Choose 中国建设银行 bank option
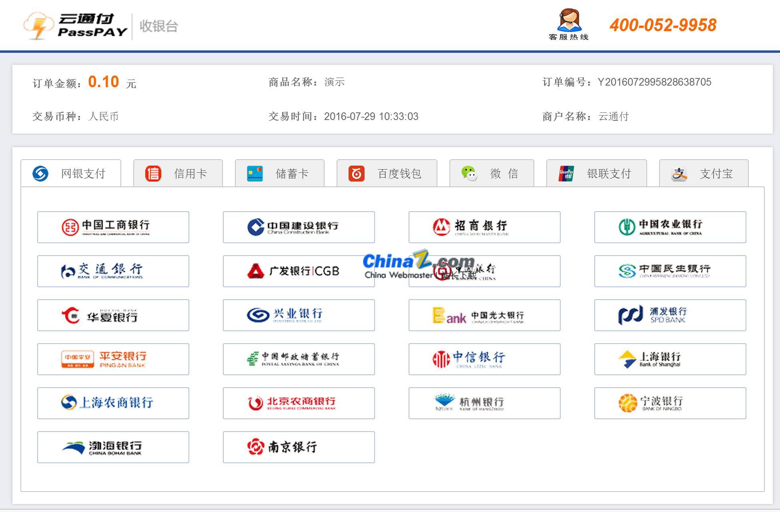The width and height of the screenshot is (780, 512). tap(299, 227)
